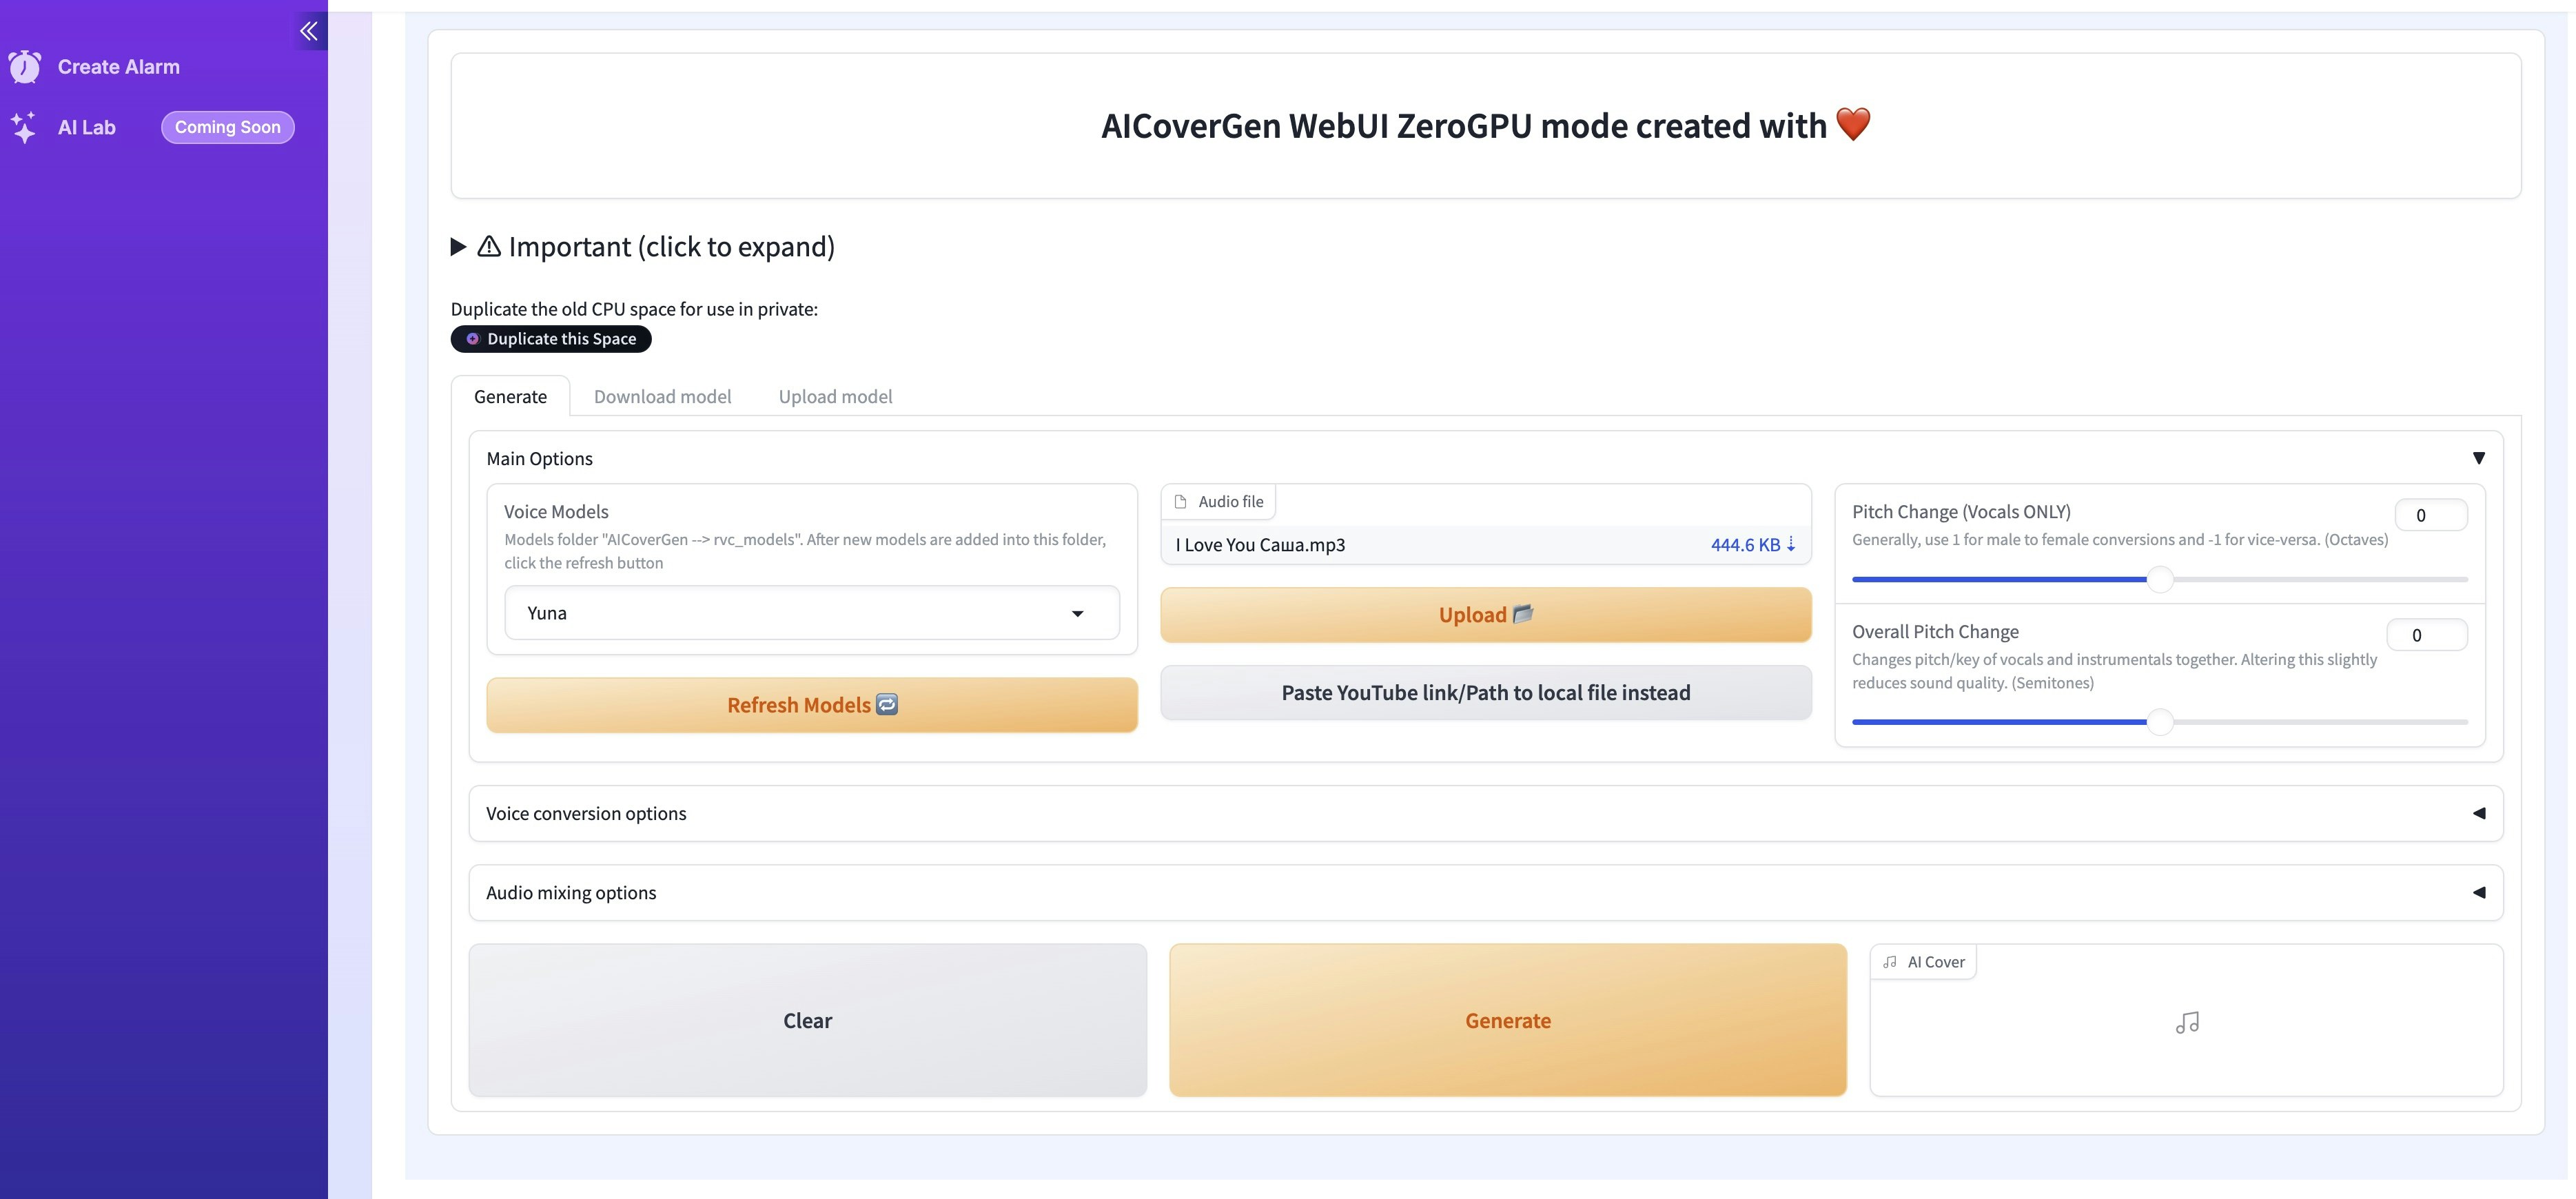Click the download arrow next to 444.6 KB
The image size is (2576, 1199).
click(1791, 544)
